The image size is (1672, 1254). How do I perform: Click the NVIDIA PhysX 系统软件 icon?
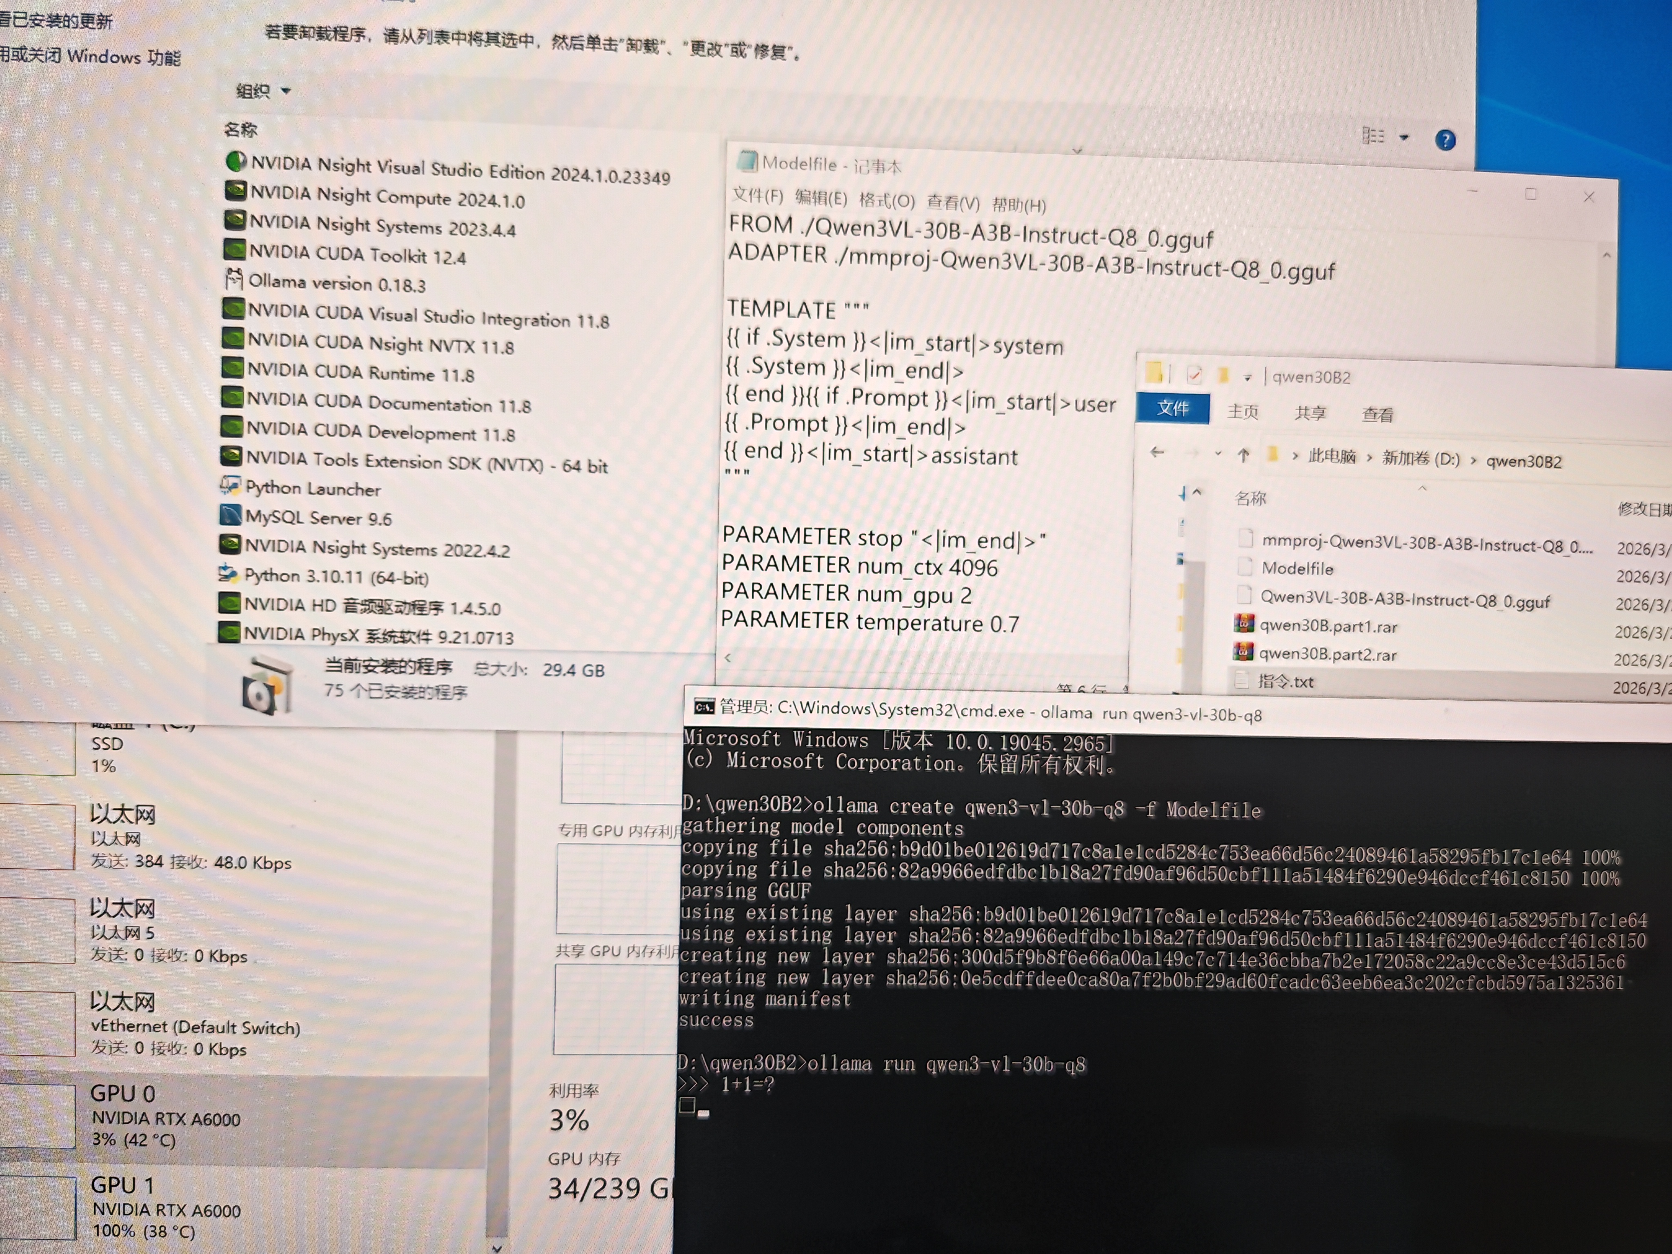[228, 632]
